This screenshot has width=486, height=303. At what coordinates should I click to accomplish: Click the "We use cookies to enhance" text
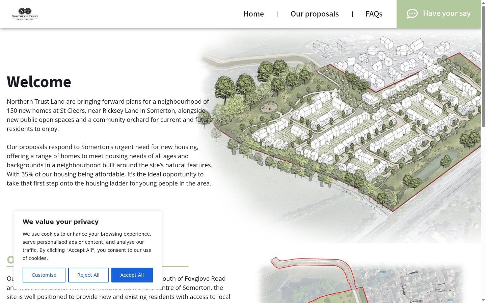coord(87,246)
